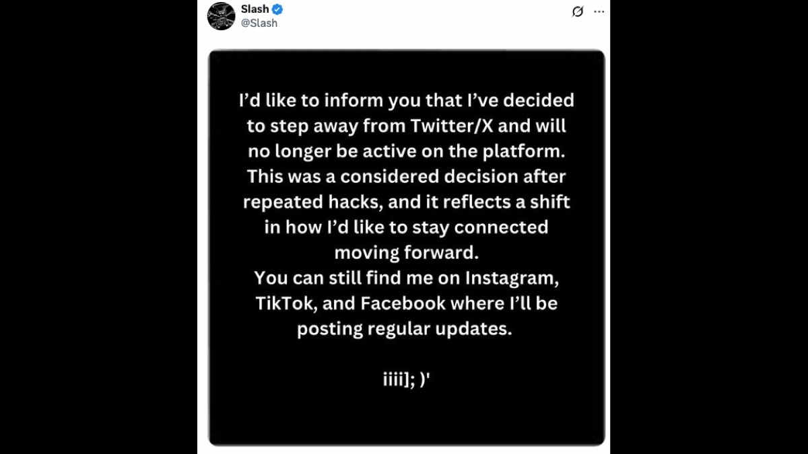Screen dimensions: 808x454
Task: Click 'stay connected' phrase in image
Action: 479,227
